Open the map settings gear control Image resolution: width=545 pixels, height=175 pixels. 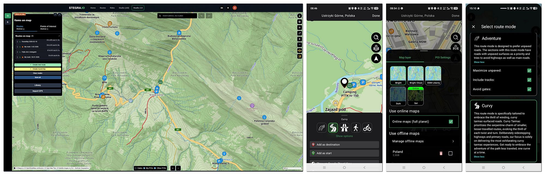[x=299, y=22]
